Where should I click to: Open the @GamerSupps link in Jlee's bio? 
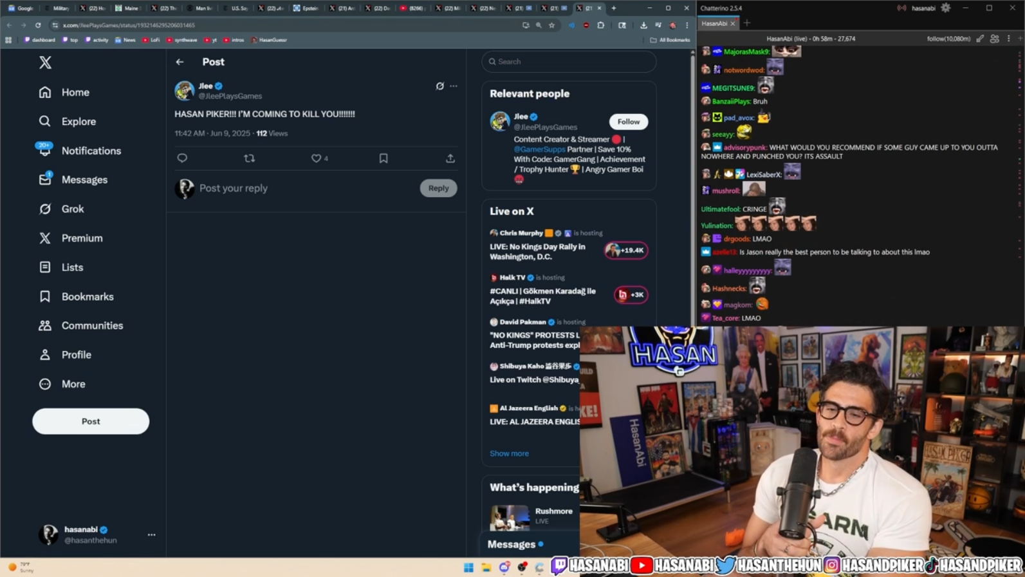tap(539, 149)
